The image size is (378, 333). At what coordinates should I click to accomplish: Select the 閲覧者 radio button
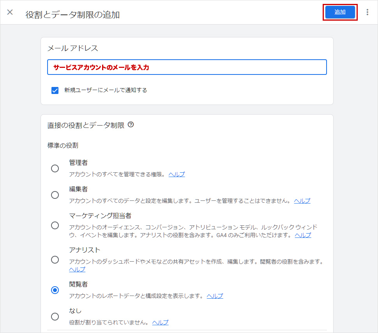click(x=55, y=290)
